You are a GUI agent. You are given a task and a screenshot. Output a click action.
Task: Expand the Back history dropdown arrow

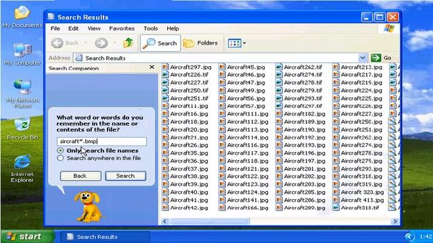[86, 43]
